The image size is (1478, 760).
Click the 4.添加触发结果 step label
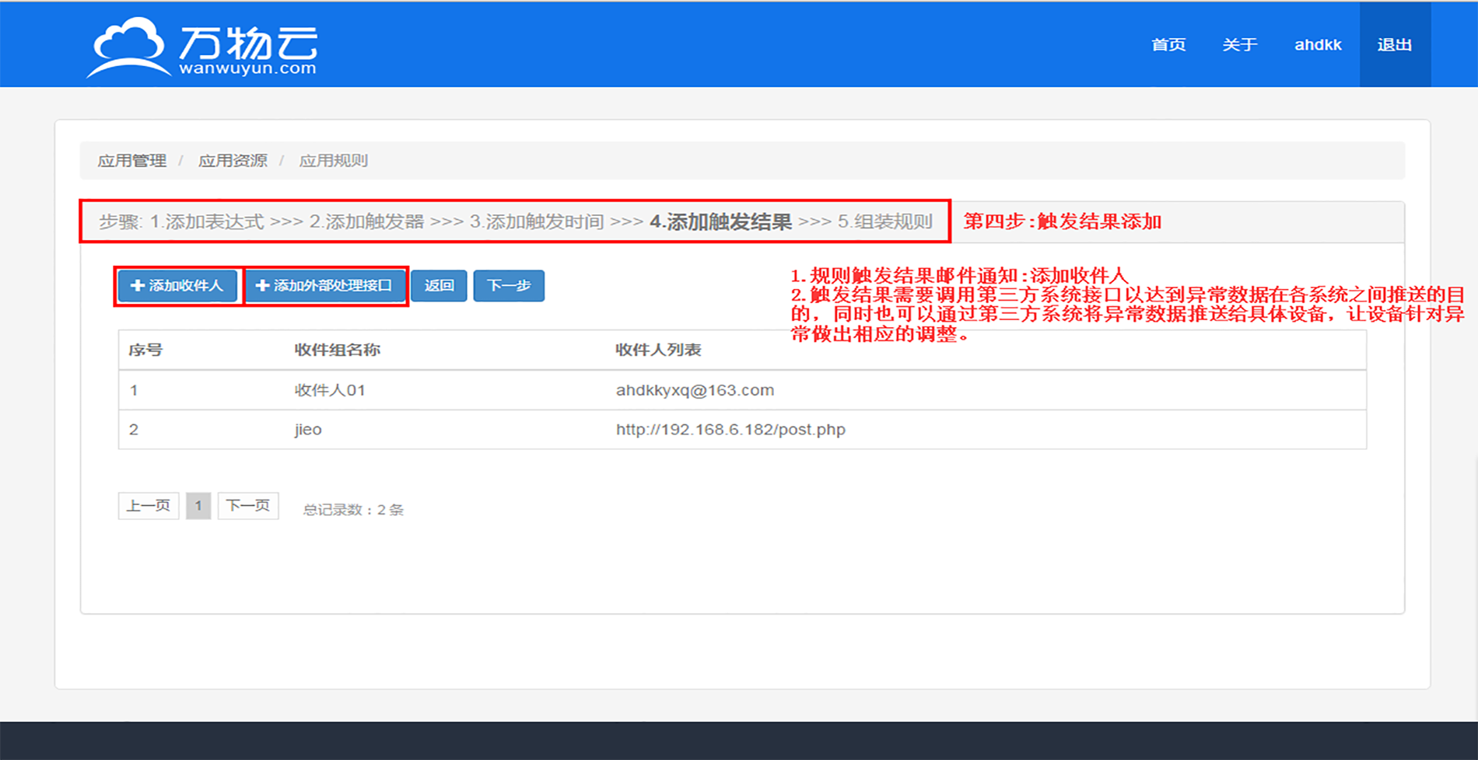click(x=720, y=222)
